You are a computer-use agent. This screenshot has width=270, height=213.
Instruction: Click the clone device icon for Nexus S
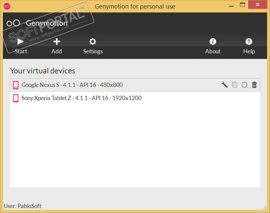pyautogui.click(x=234, y=85)
